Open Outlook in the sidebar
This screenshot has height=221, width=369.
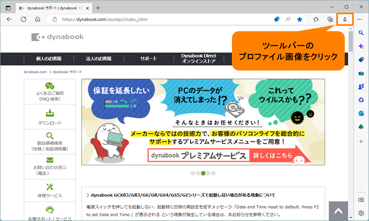(361, 114)
